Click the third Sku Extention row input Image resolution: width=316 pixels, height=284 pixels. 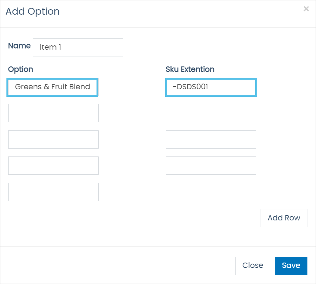tap(211, 139)
